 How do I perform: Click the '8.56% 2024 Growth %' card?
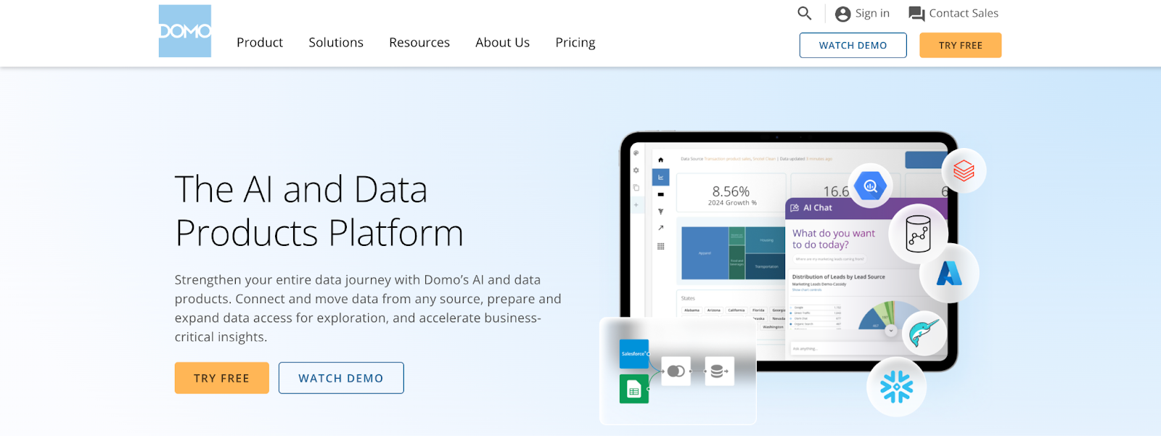pyautogui.click(x=731, y=193)
